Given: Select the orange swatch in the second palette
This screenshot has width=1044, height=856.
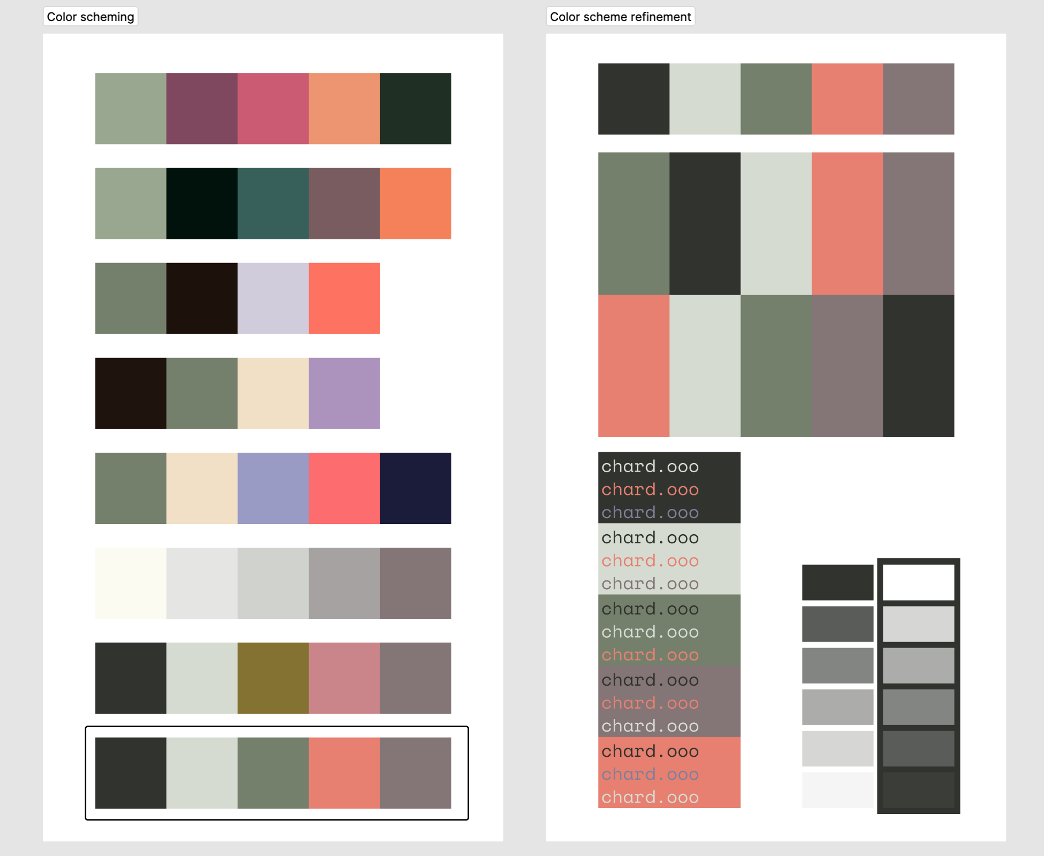Looking at the screenshot, I should click(x=416, y=203).
